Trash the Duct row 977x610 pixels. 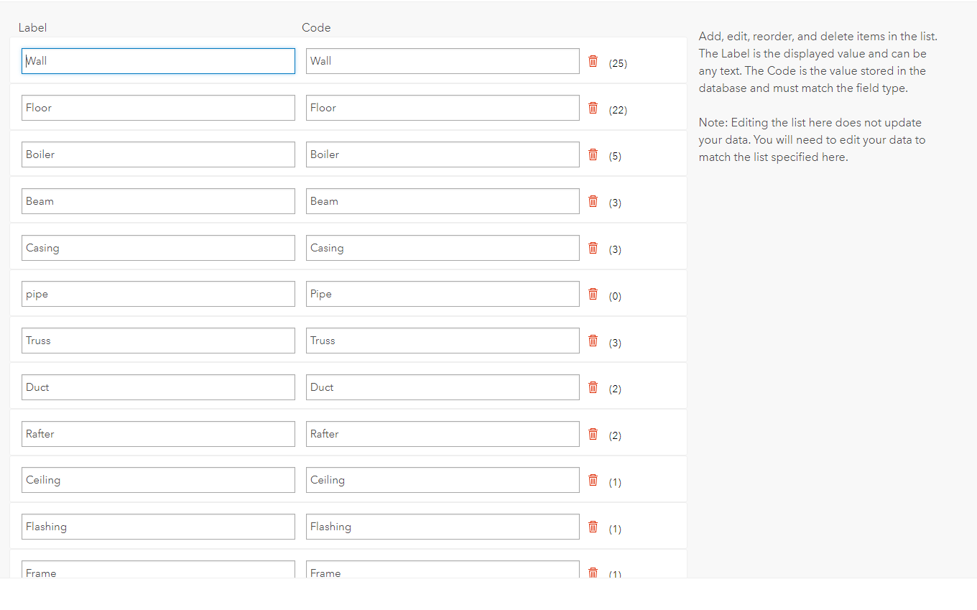tap(593, 387)
